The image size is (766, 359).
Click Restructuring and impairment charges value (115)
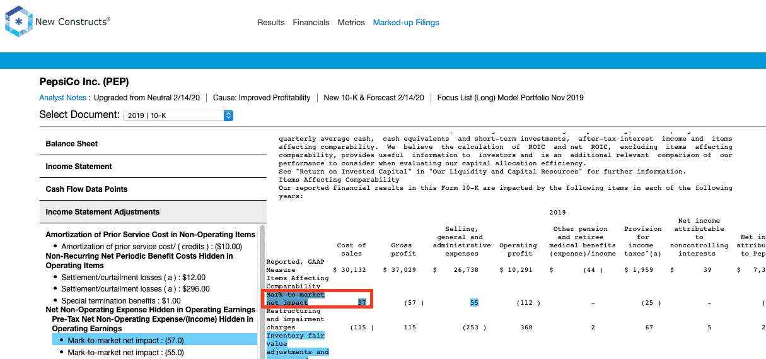point(362,327)
